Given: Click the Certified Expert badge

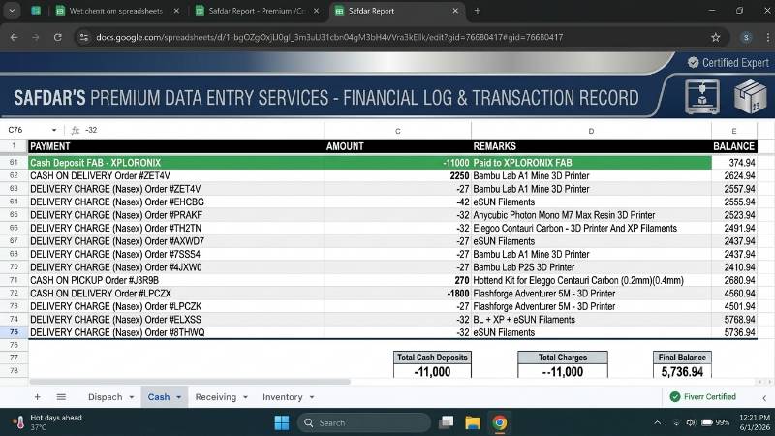Looking at the screenshot, I should coord(728,63).
